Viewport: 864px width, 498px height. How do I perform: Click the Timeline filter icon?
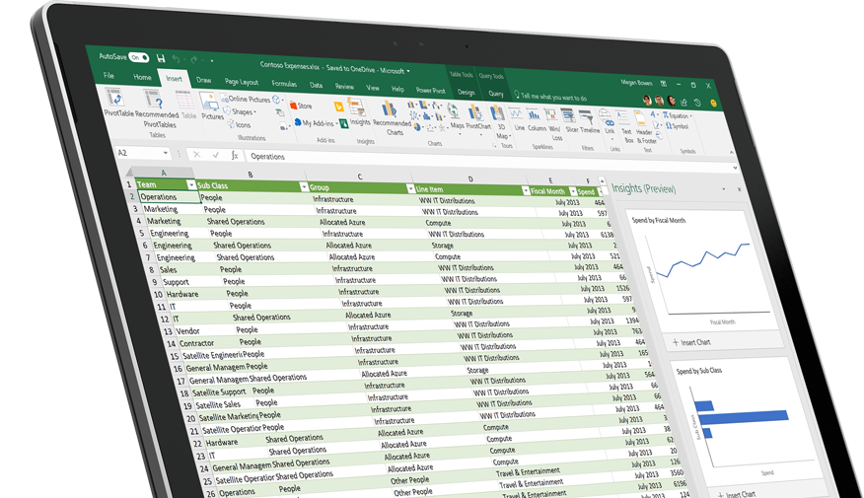coord(589,117)
